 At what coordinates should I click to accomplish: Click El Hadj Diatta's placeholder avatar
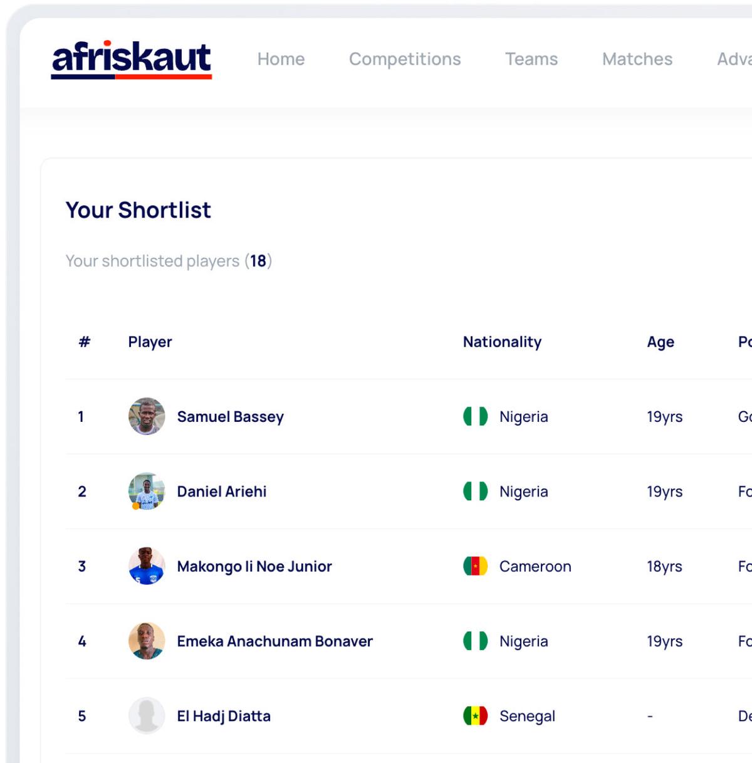point(147,715)
